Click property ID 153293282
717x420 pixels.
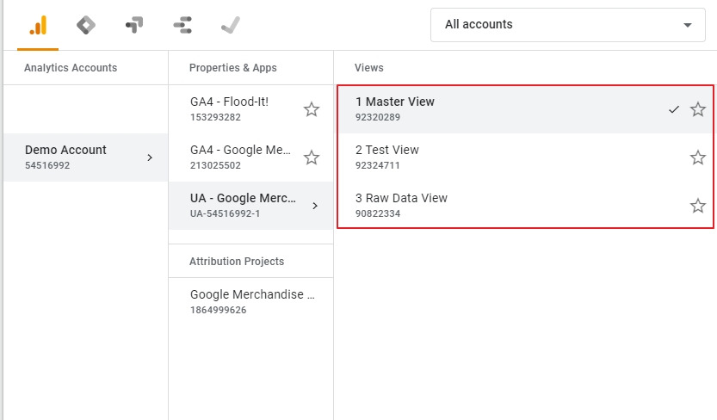tap(215, 117)
